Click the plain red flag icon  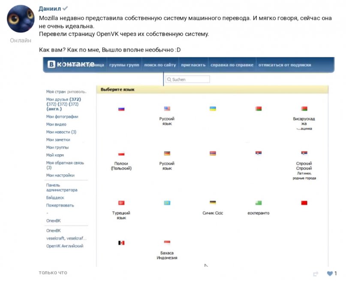tap(304, 203)
